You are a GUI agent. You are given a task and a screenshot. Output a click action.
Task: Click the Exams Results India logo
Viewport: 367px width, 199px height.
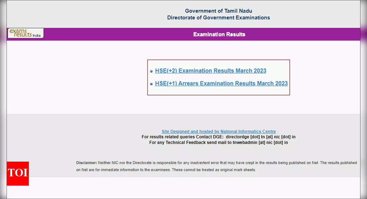click(x=25, y=33)
